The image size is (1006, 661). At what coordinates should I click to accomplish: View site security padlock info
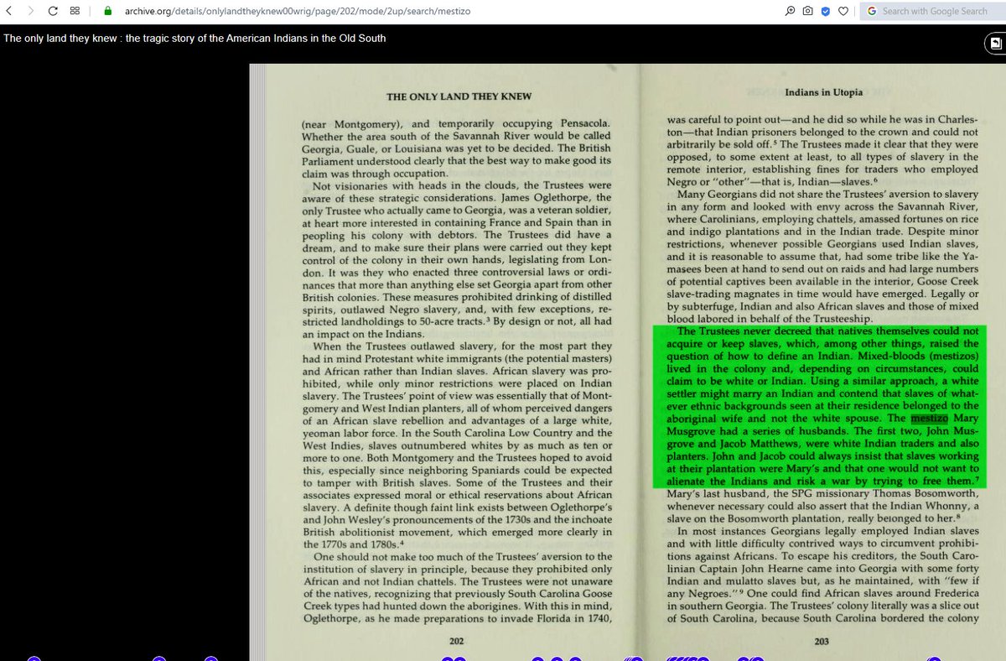click(106, 11)
